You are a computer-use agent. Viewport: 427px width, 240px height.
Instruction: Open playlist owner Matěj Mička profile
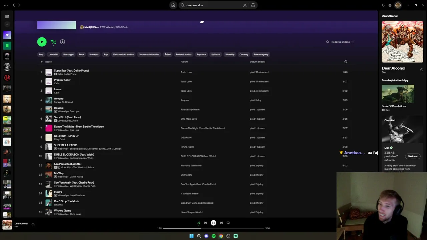(x=91, y=27)
